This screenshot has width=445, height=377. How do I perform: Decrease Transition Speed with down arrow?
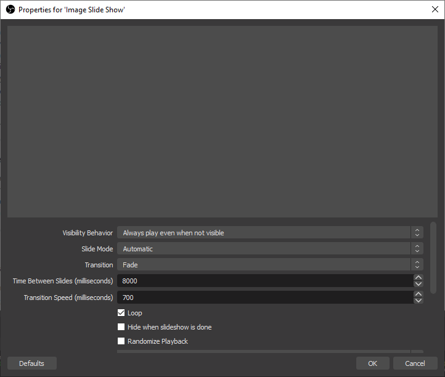point(418,301)
